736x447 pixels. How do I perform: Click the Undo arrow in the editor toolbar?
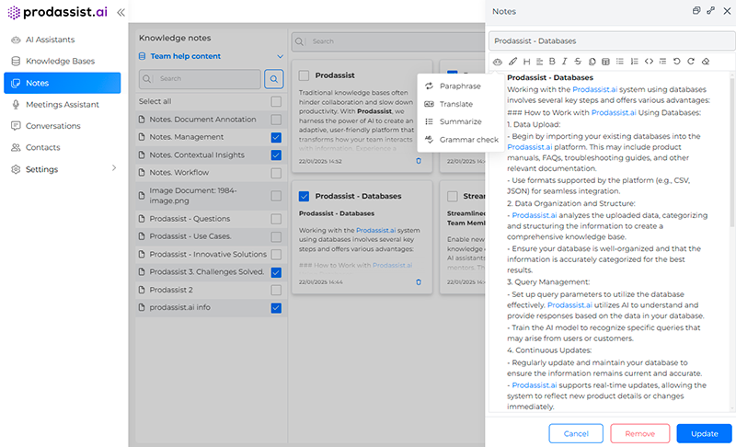coord(677,62)
